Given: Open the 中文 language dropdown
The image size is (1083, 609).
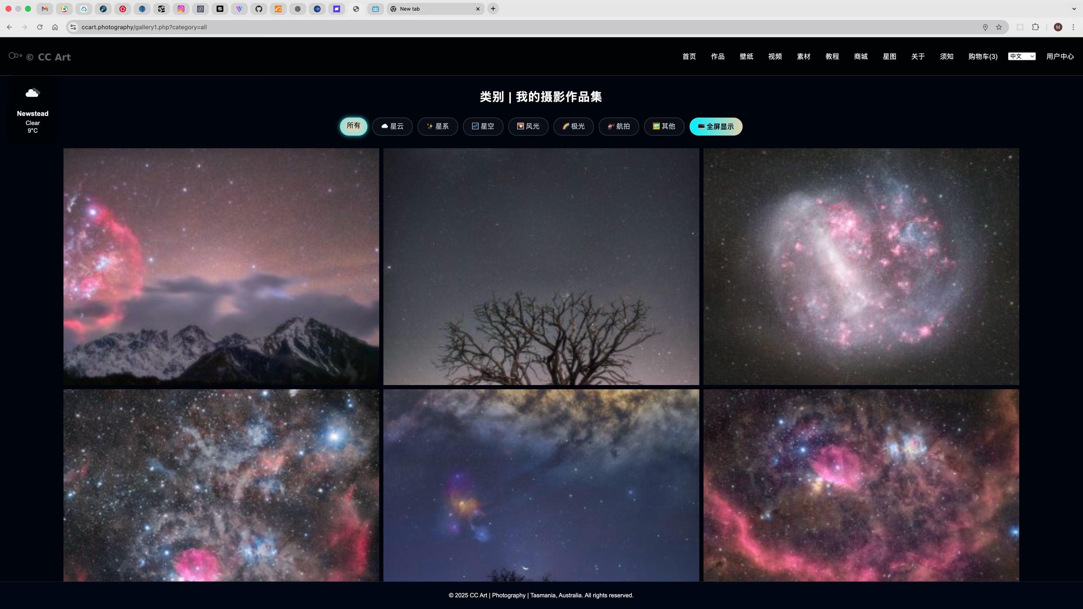Looking at the screenshot, I should pyautogui.click(x=1022, y=56).
